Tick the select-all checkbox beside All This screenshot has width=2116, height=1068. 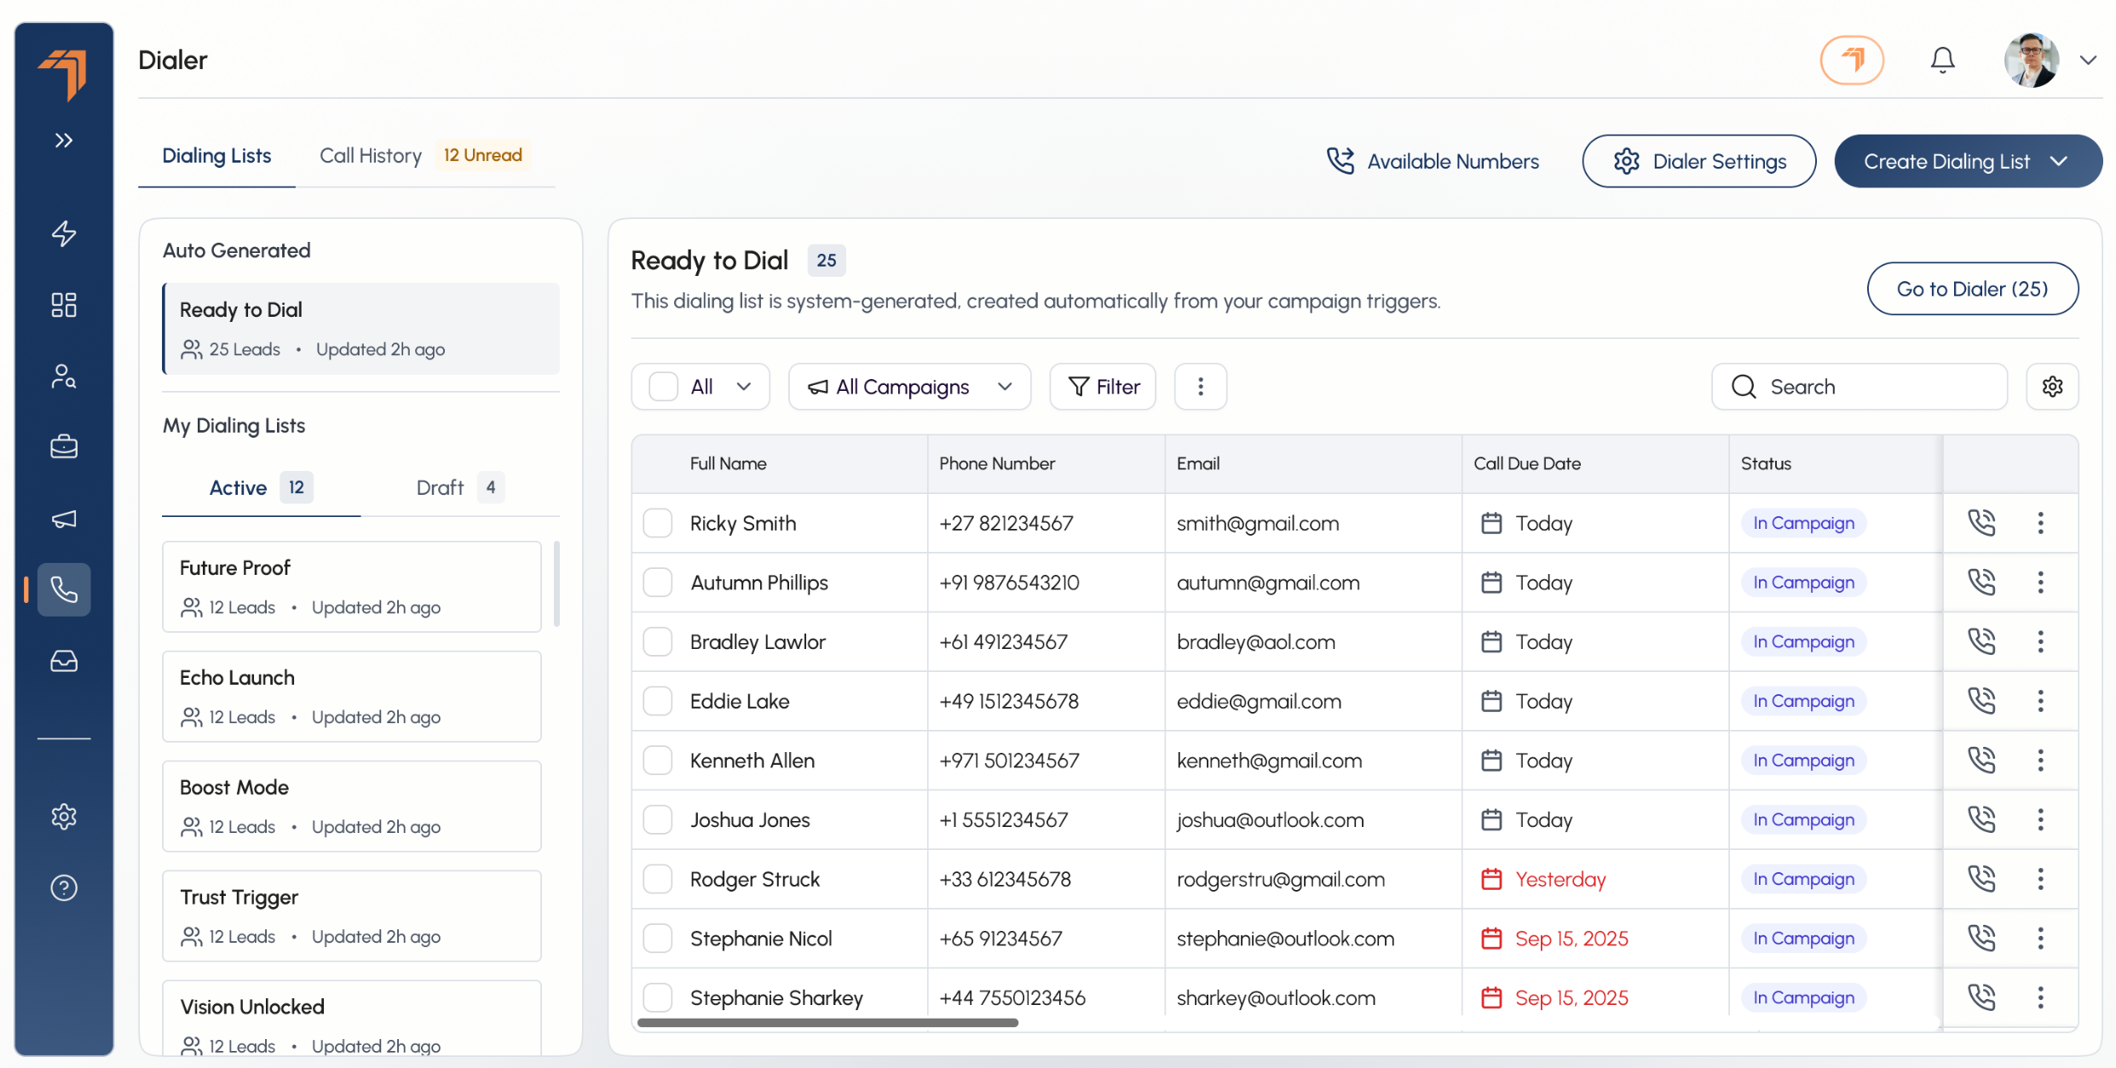coord(663,387)
